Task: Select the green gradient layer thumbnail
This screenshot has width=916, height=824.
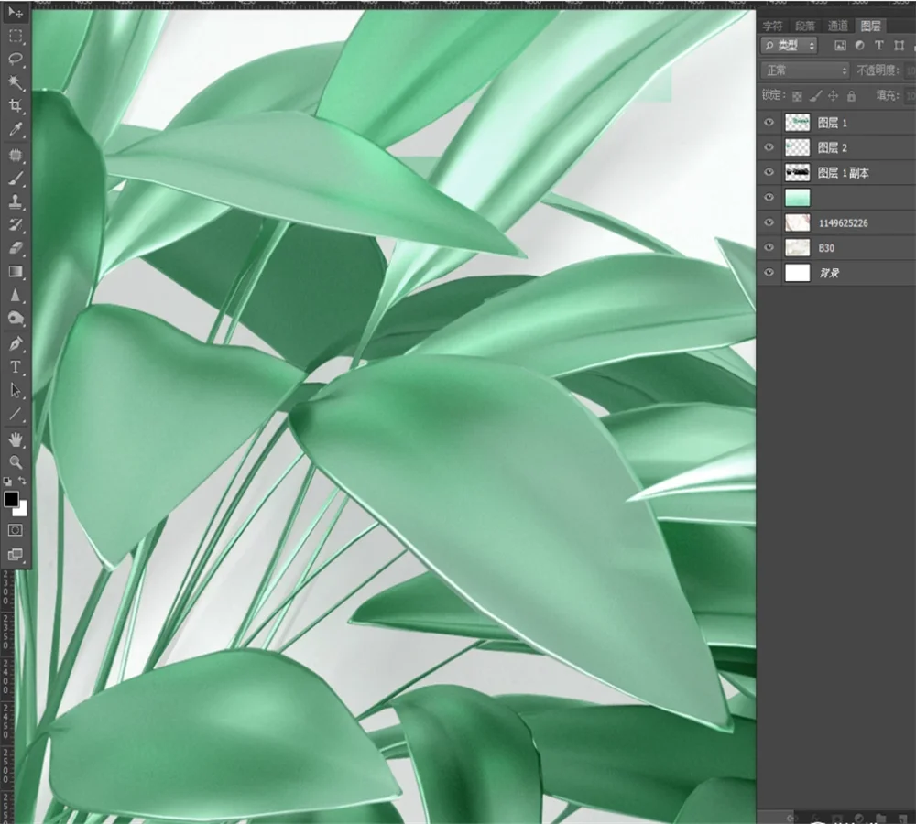Action: (x=798, y=198)
